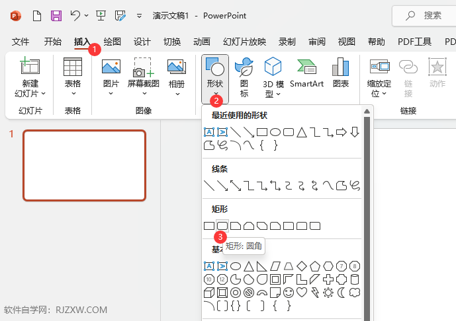Image resolution: width=456 pixels, height=321 pixels.
Task: Click the 搜索 search box
Action: [x=425, y=16]
